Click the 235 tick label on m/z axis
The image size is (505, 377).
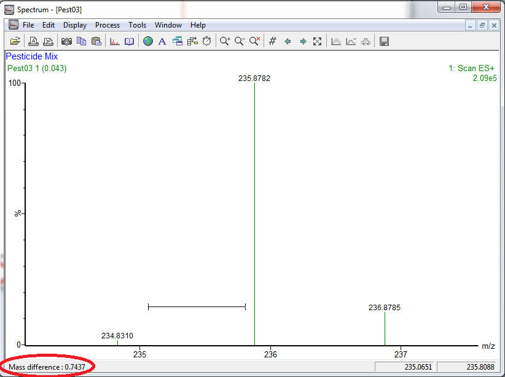point(140,354)
